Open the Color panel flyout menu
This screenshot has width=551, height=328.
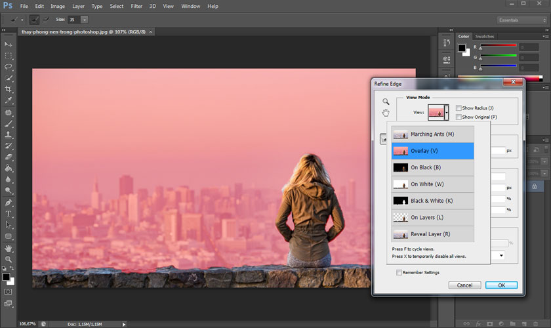click(545, 36)
